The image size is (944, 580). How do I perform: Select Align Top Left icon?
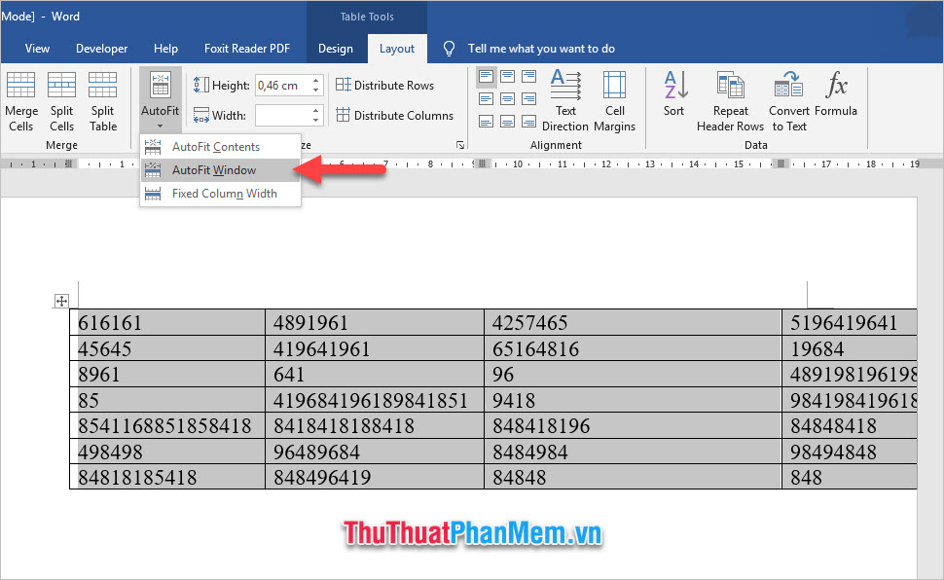pyautogui.click(x=487, y=77)
